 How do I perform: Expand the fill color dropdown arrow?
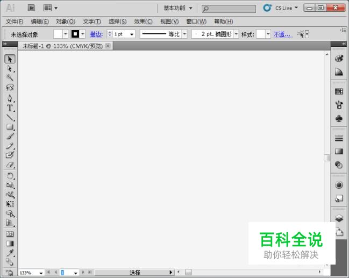pos(66,34)
